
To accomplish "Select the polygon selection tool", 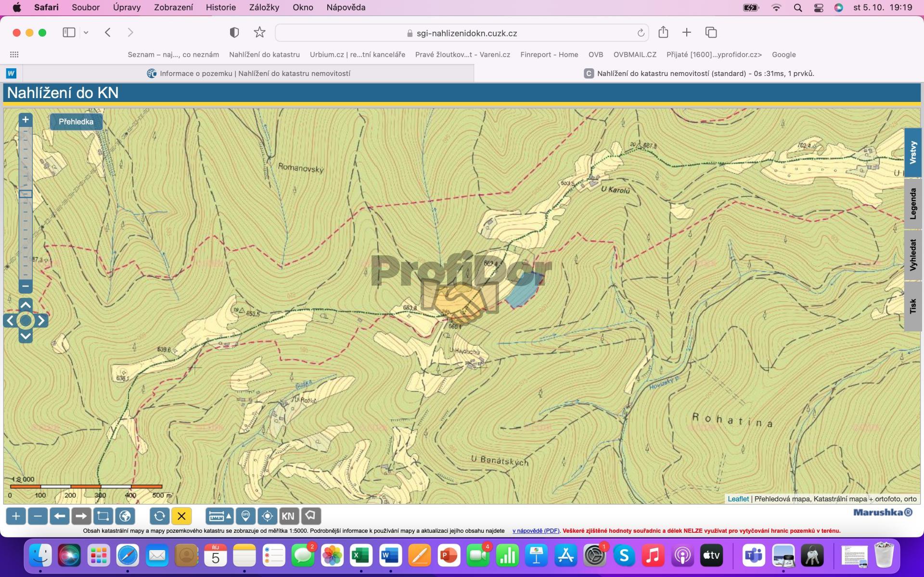I will [311, 516].
